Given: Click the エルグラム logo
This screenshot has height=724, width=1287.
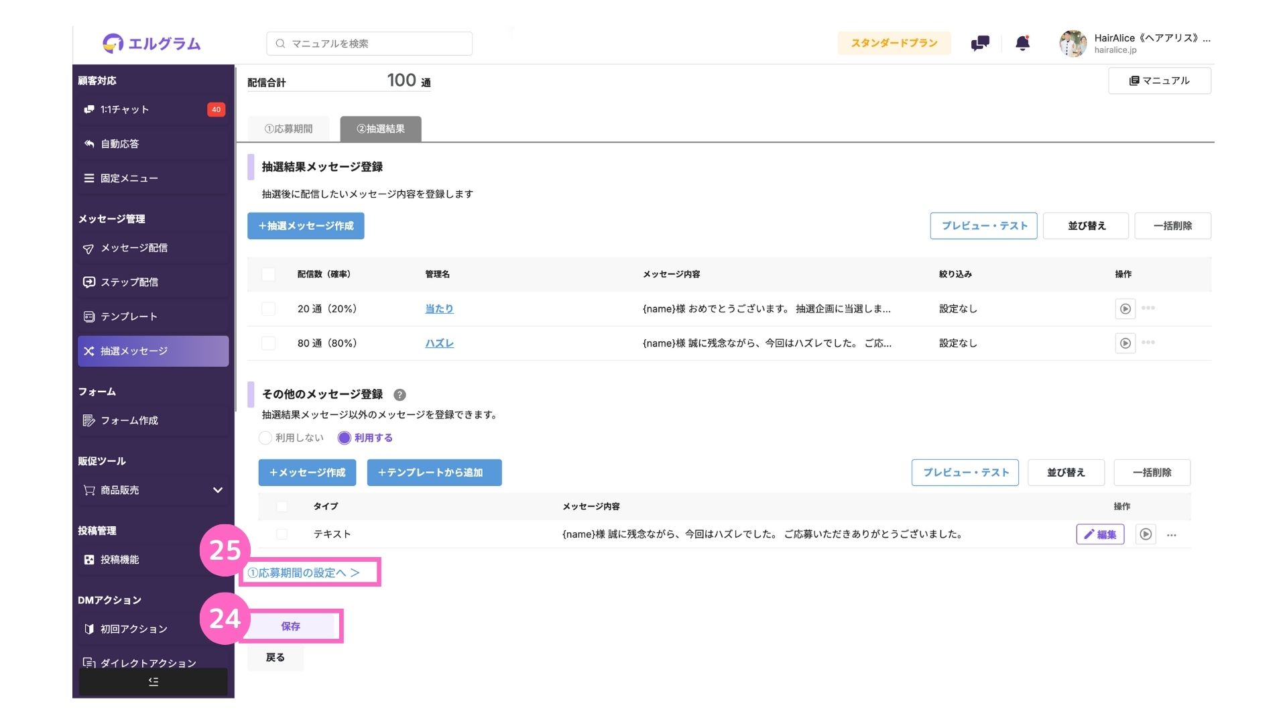Looking at the screenshot, I should tap(151, 44).
